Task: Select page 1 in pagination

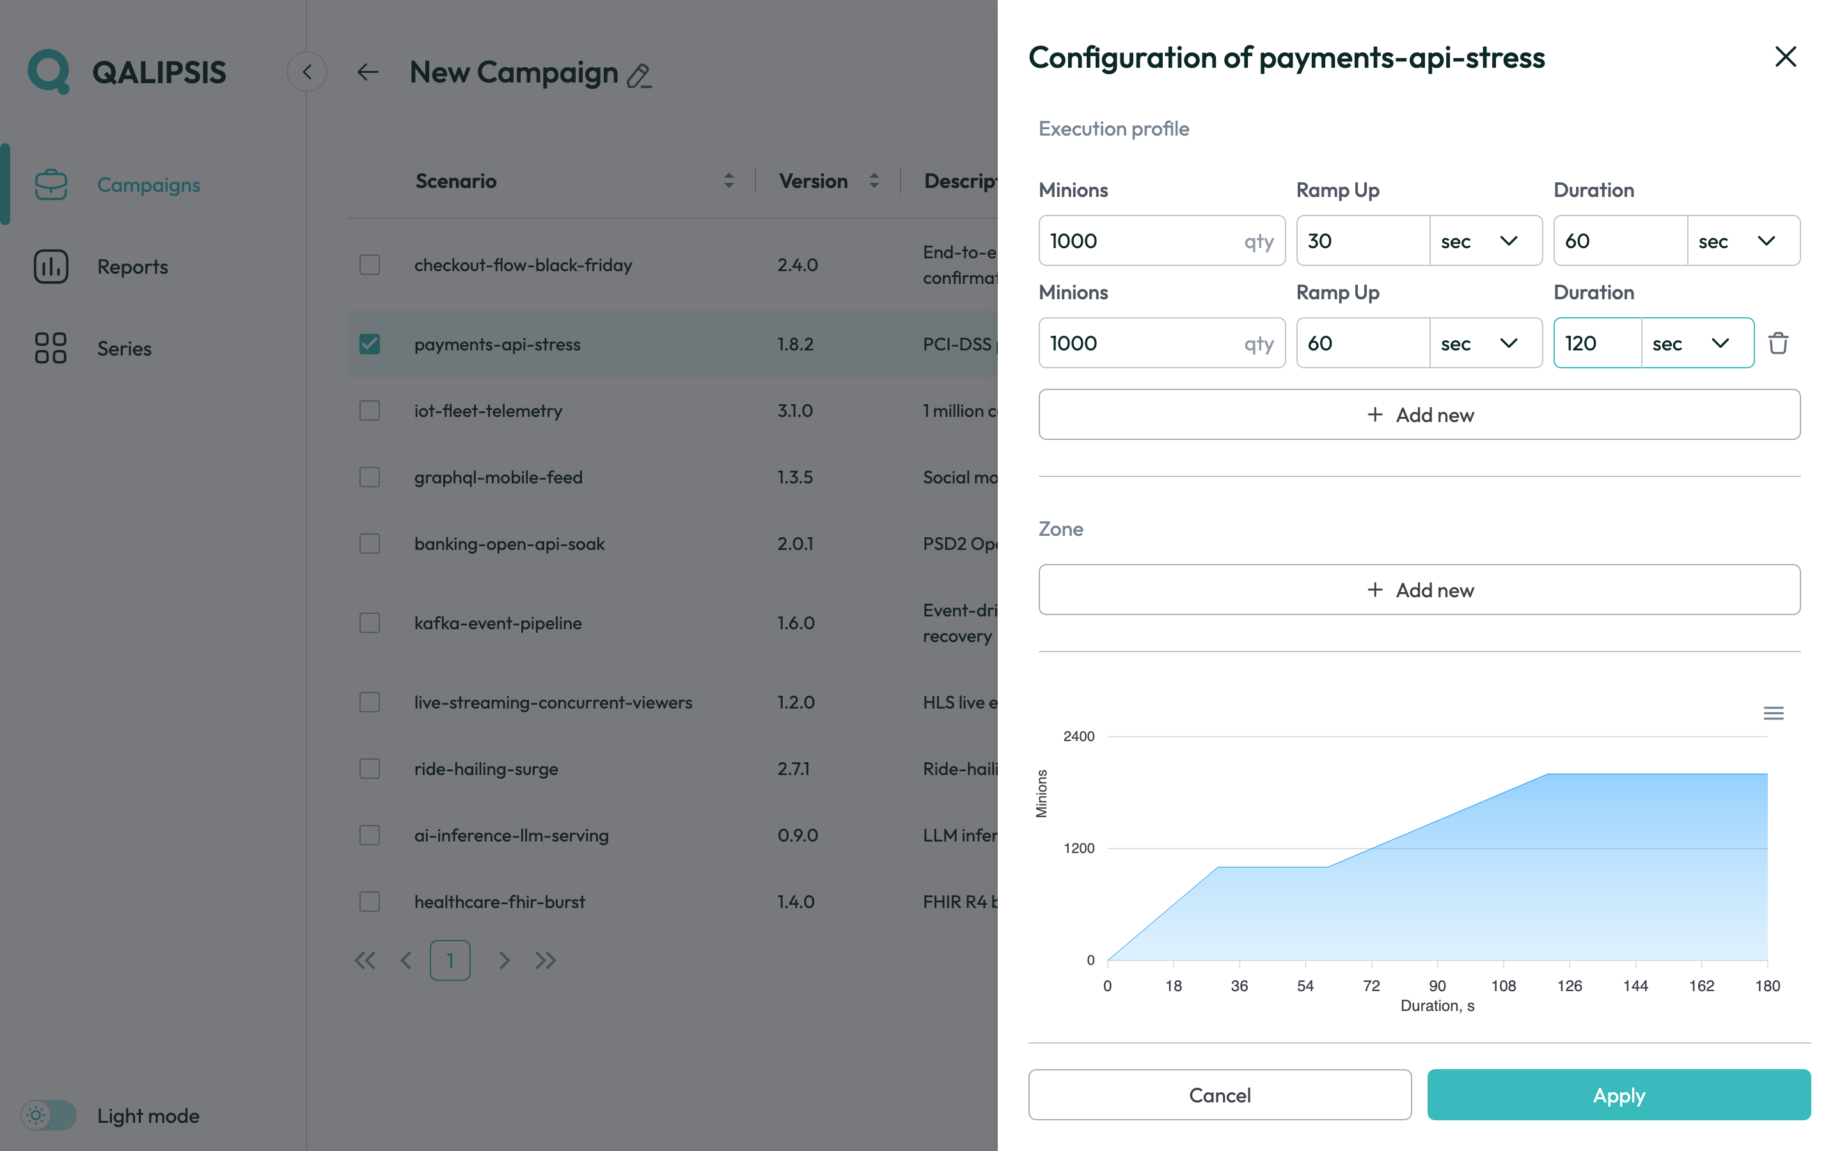Action: tap(450, 960)
